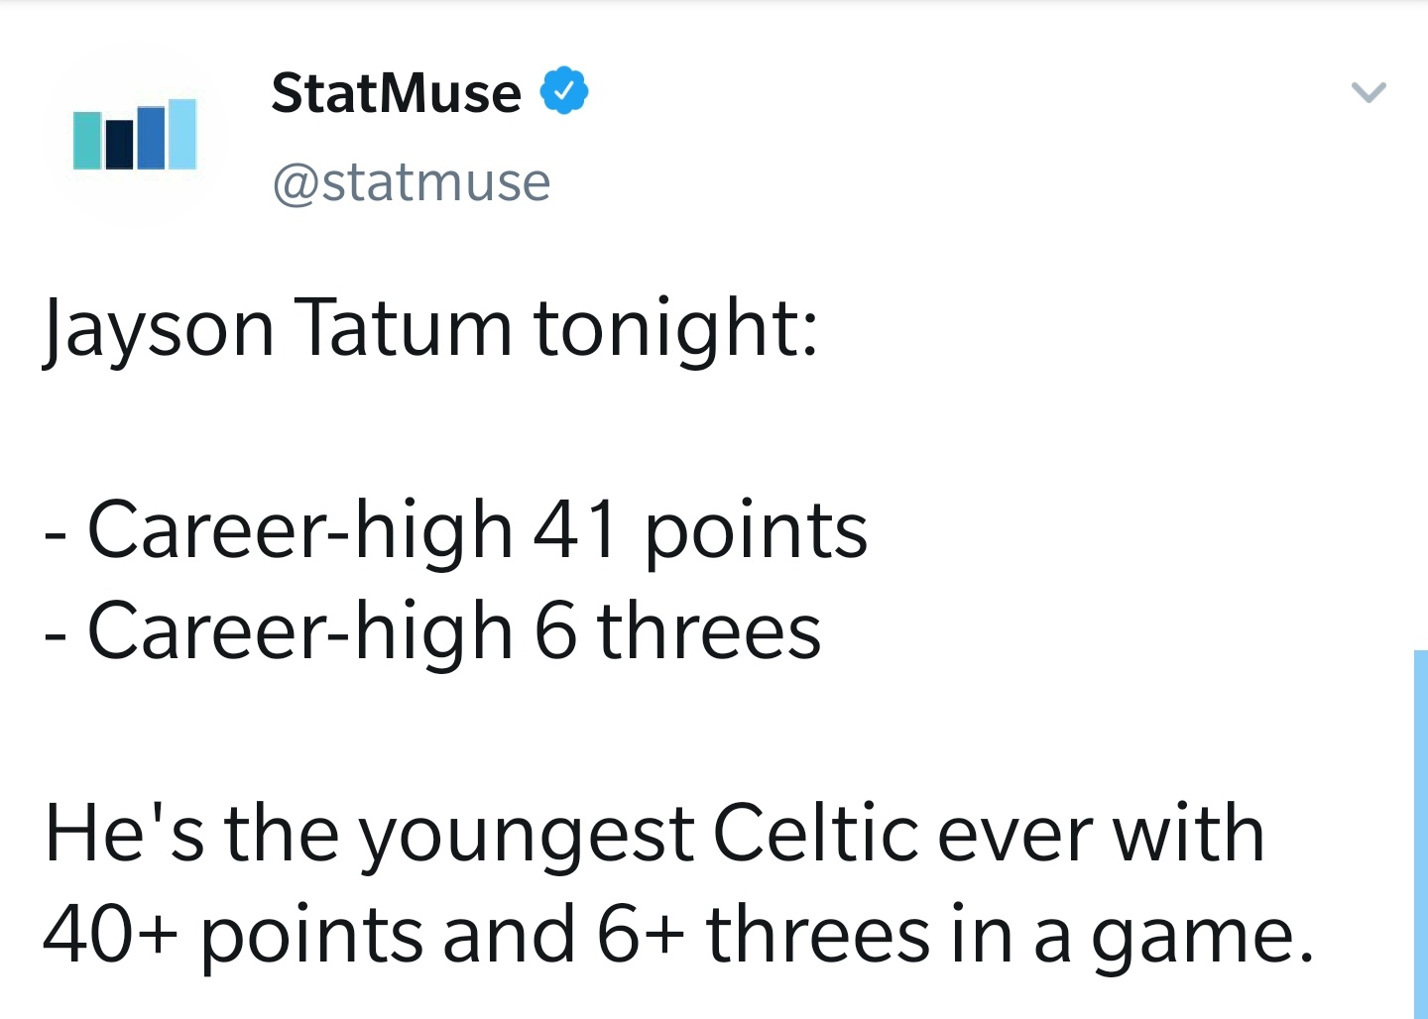Click the word "Celtic" in the tweet
This screenshot has width=1428, height=1019.
(815, 834)
